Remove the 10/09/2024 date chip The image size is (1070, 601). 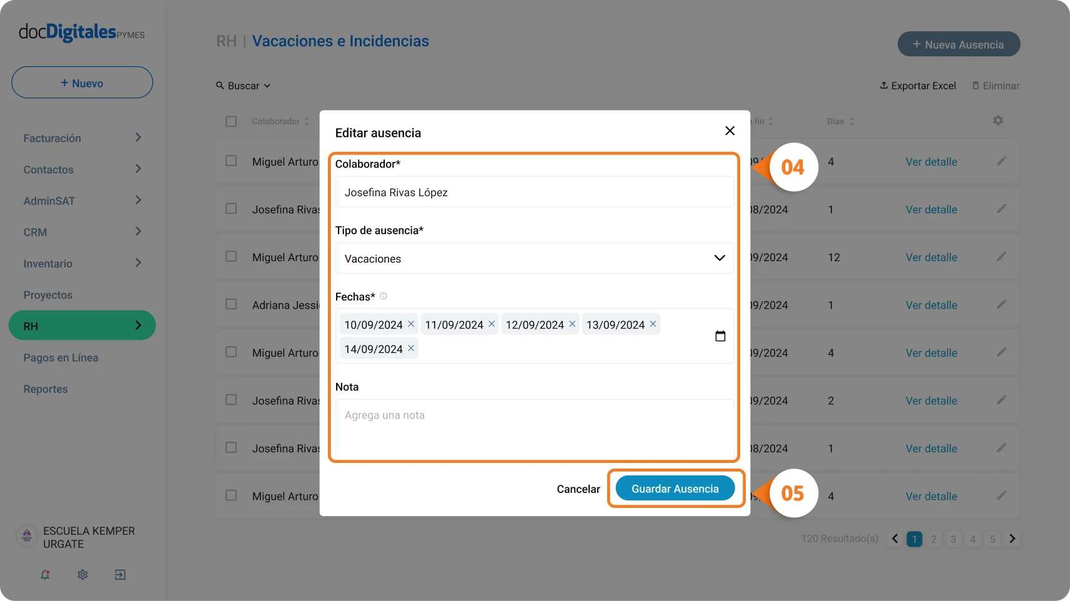[x=411, y=324]
